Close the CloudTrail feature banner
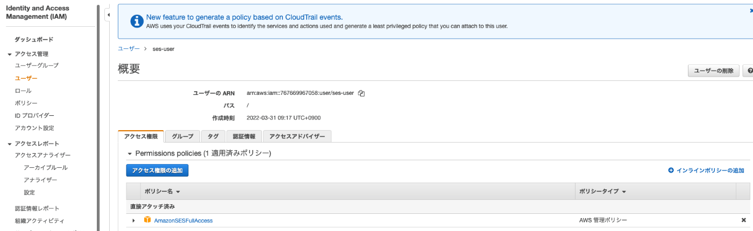The width and height of the screenshot is (753, 231). click(x=751, y=11)
